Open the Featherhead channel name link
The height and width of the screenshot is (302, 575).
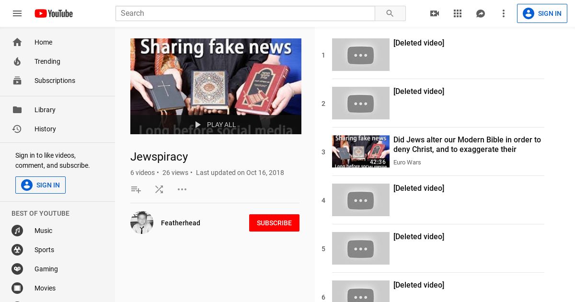(181, 223)
